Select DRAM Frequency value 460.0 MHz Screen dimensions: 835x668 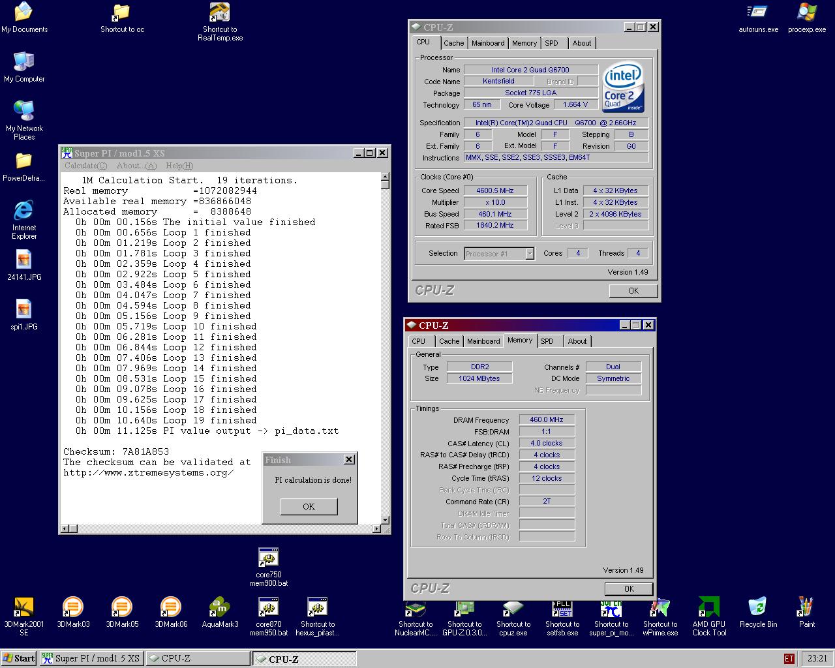click(x=547, y=419)
